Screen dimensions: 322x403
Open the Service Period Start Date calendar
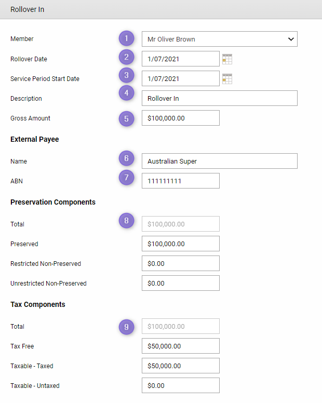227,79
